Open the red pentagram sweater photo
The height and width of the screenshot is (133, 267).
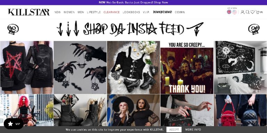point(27,67)
